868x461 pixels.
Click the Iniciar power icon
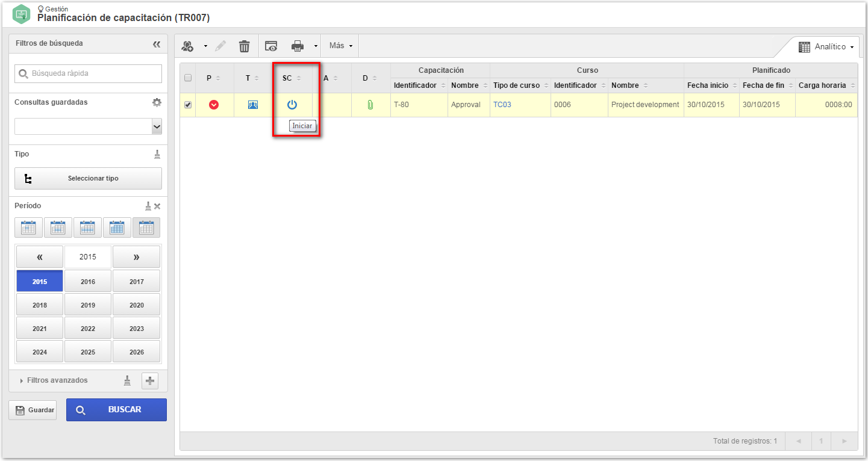(292, 105)
